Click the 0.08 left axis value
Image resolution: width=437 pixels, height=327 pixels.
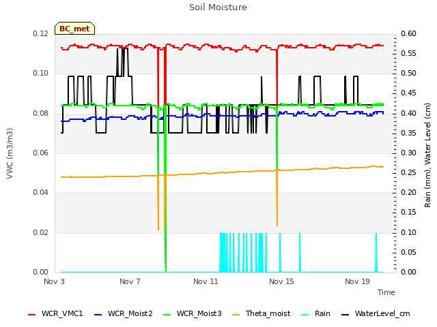(41, 113)
